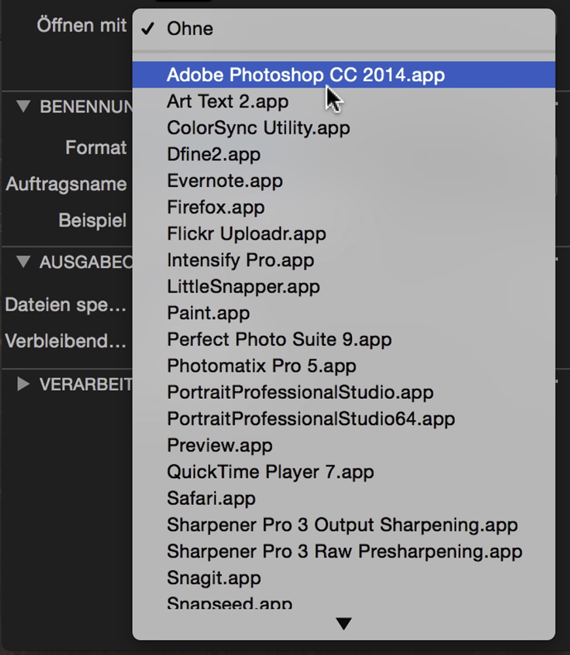The height and width of the screenshot is (655, 570).
Task: Choose Firefox.app from the dropdown list
Action: coord(344,208)
